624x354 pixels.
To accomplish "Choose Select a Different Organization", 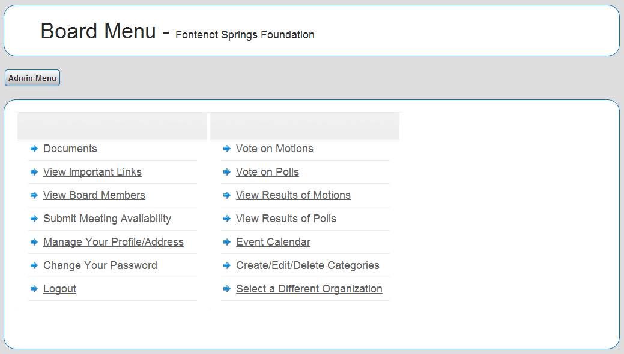I will point(309,289).
